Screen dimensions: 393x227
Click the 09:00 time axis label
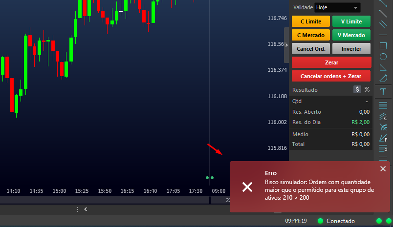point(218,191)
